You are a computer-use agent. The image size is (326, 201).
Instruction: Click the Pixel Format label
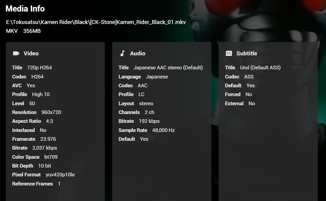pyautogui.click(x=26, y=175)
